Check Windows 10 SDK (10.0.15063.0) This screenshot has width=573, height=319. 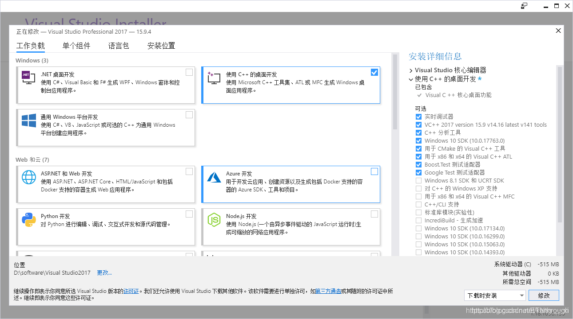coord(418,244)
